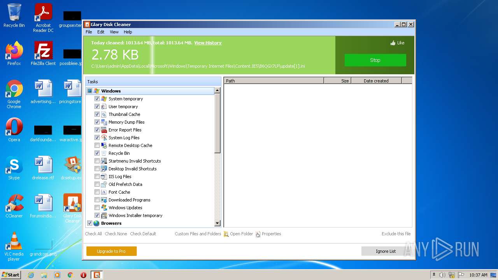498x280 pixels.
Task: Toggle the Browsers group checkbox
Action: click(x=89, y=223)
